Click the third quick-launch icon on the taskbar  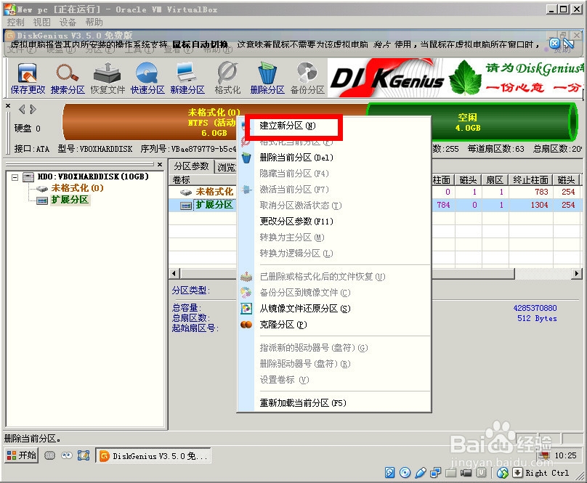[x=84, y=455]
